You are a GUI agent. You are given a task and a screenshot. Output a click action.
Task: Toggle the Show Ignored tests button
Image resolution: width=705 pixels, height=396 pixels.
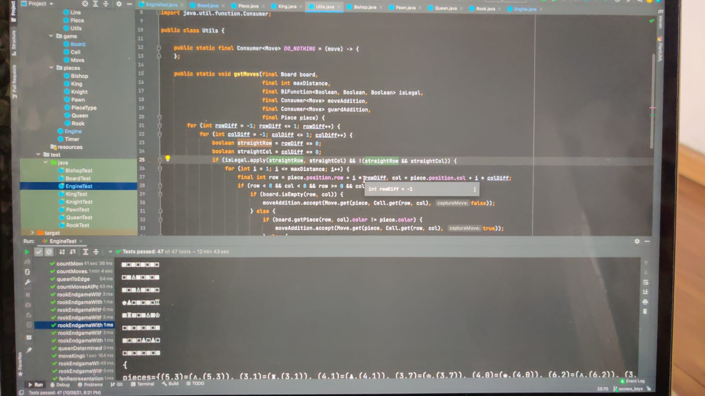click(x=49, y=252)
